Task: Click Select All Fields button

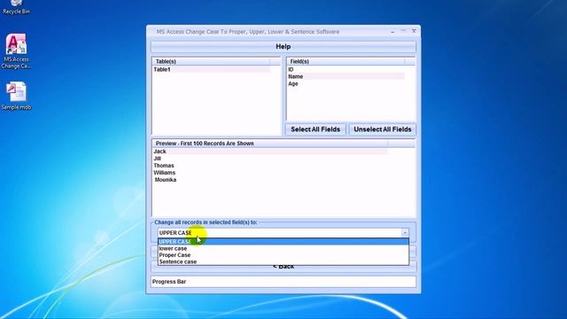Action: (x=315, y=129)
